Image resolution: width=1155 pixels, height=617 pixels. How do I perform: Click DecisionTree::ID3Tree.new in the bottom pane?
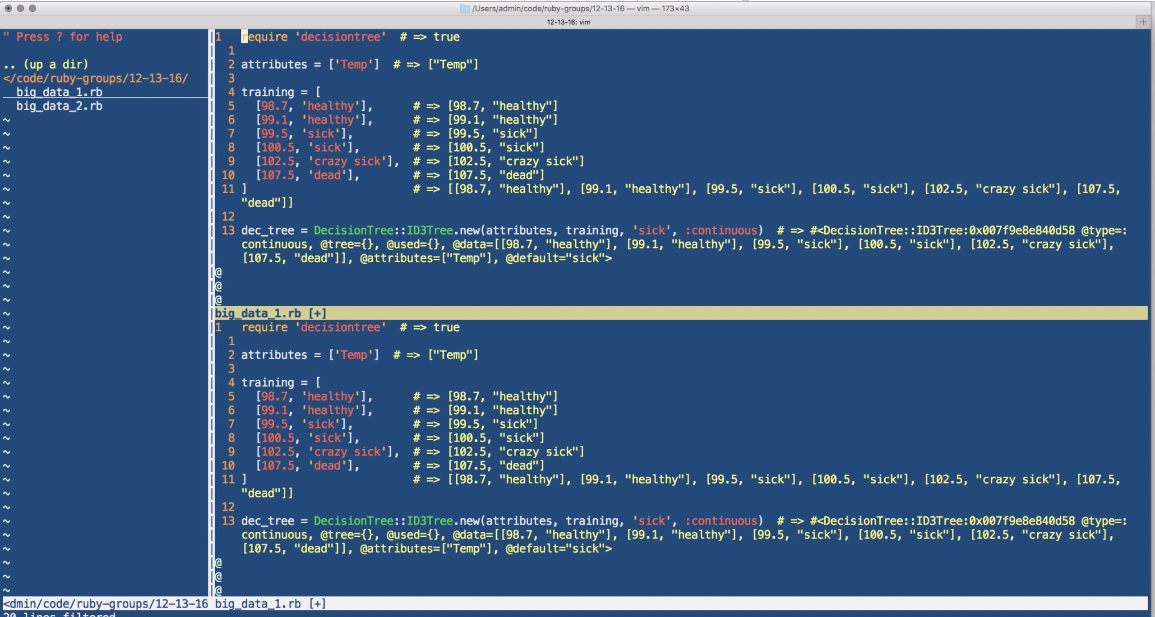[396, 521]
